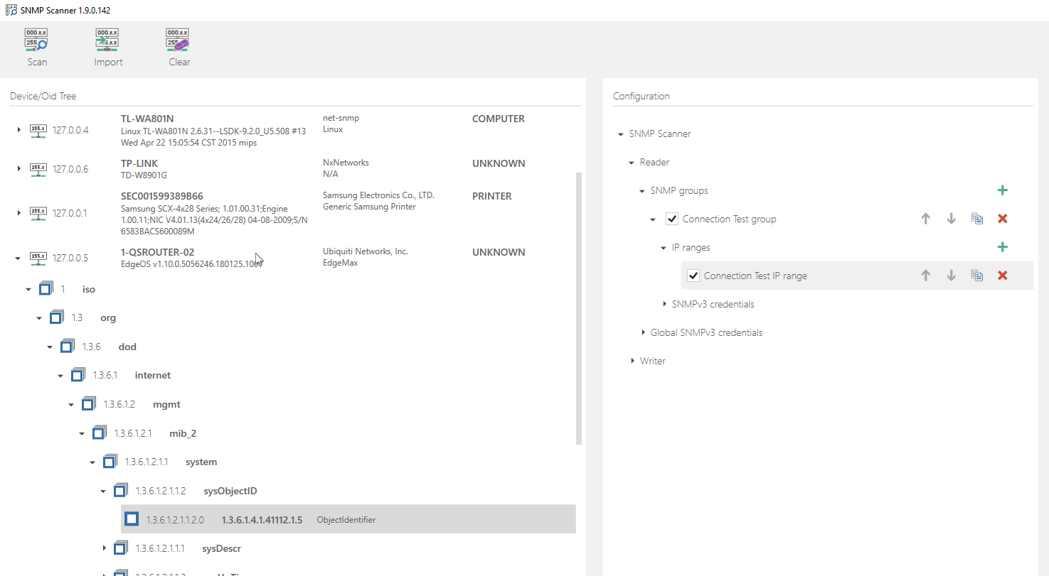The image size is (1049, 576).
Task: Click the Import toolbar icon
Action: click(x=108, y=40)
